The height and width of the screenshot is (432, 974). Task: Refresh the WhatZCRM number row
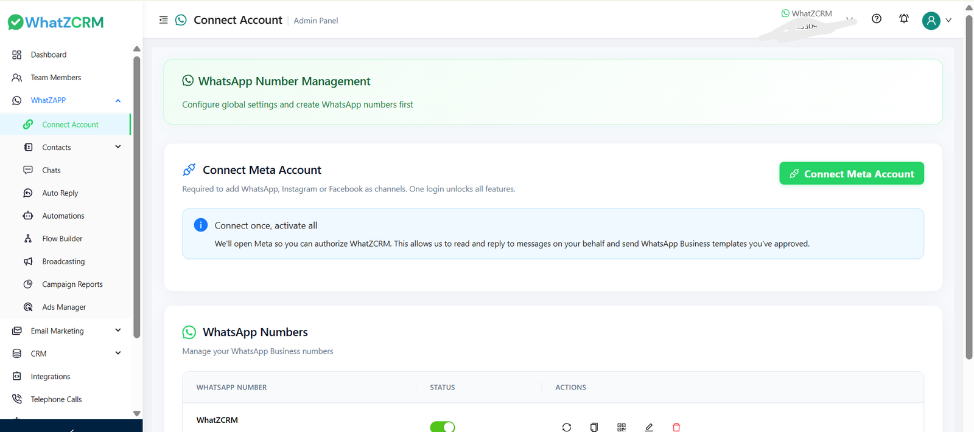pos(567,427)
